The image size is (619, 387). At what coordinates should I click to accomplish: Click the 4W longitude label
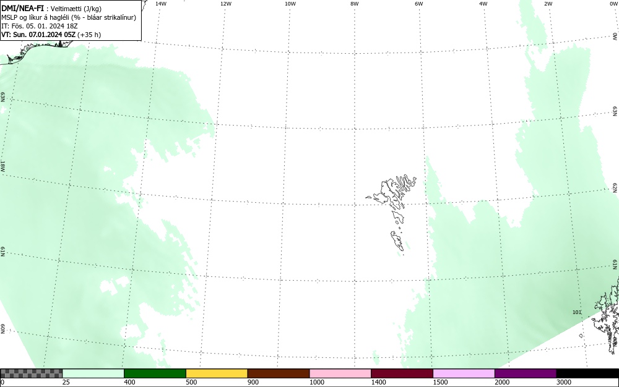coord(483,4)
